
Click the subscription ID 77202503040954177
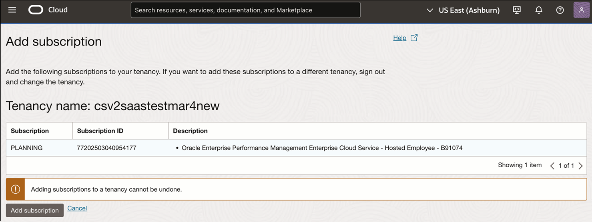click(x=106, y=148)
